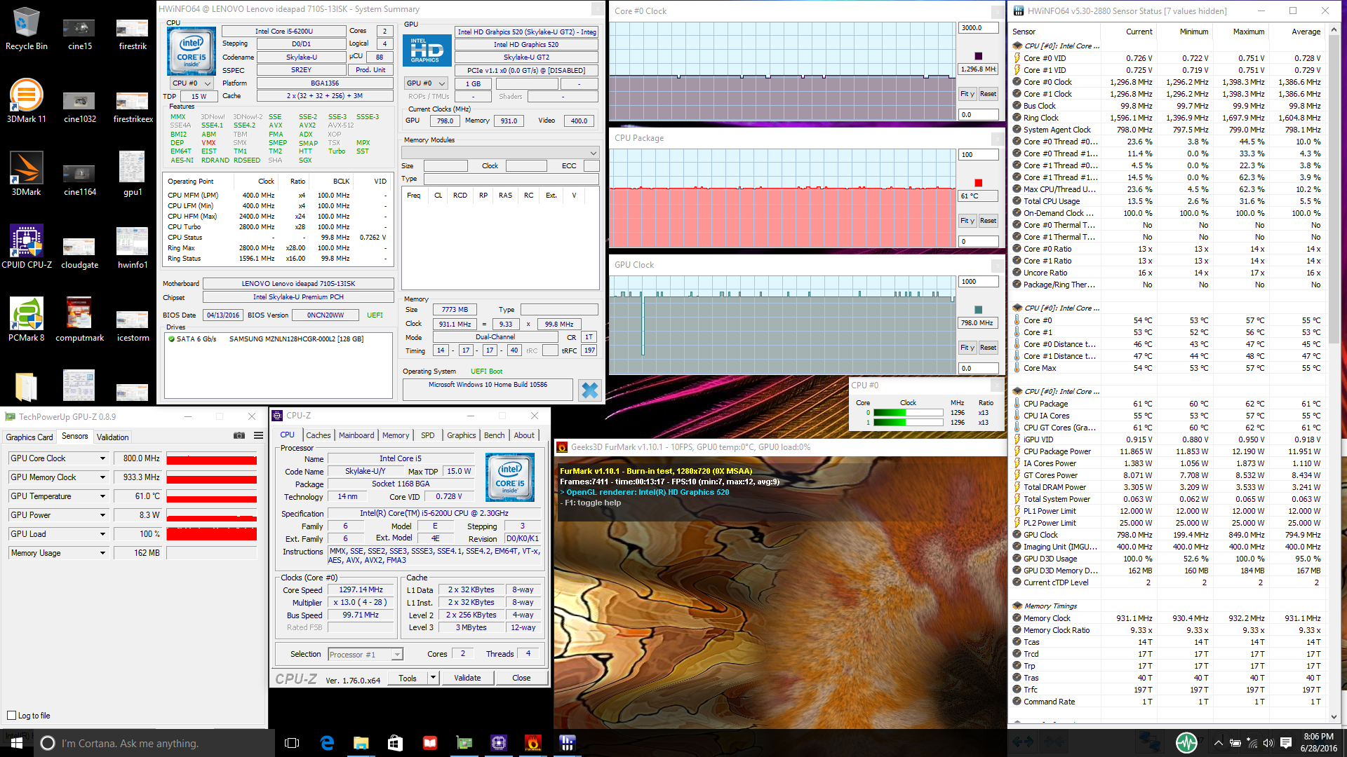Collapse the Memory Timings sensor group
This screenshot has width=1347, height=757.
1017,606
